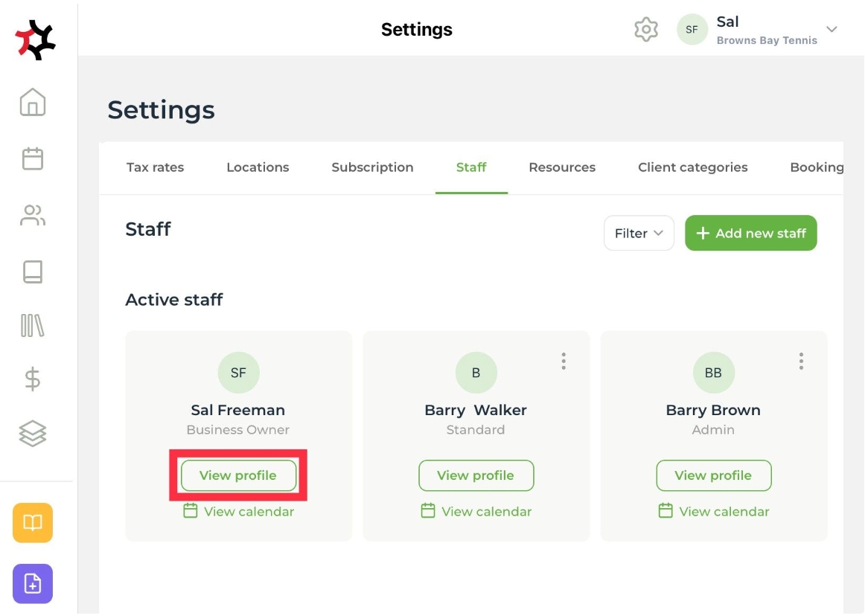Viewport: 865px width, 616px height.
Task: Open the library shelves icon
Action: coord(33,326)
